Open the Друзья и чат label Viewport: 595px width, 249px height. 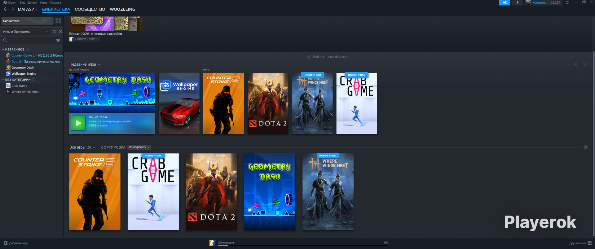click(x=578, y=243)
